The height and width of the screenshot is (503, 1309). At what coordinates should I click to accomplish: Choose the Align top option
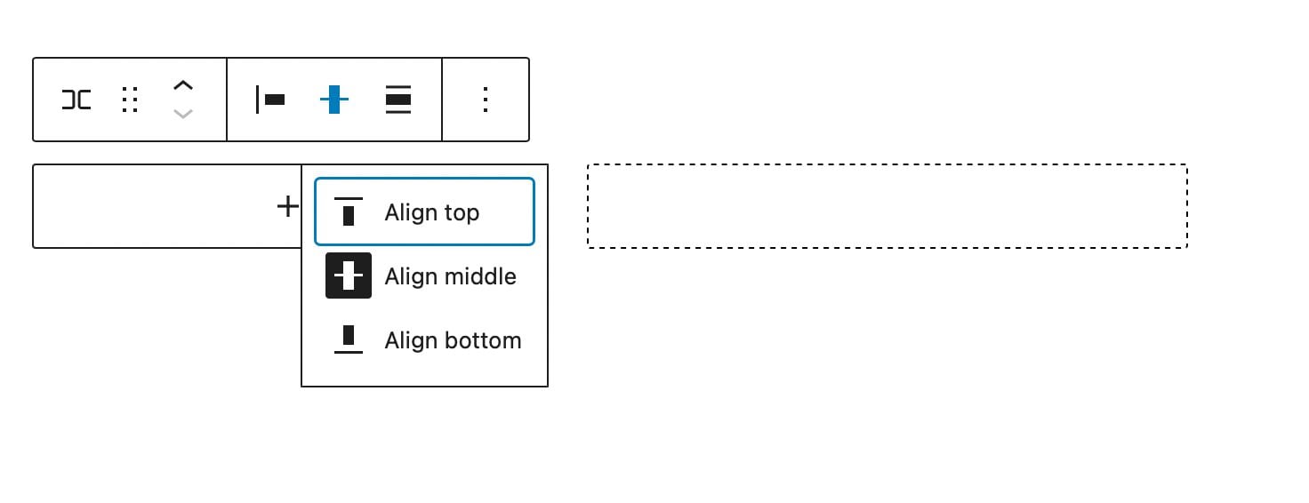click(424, 212)
